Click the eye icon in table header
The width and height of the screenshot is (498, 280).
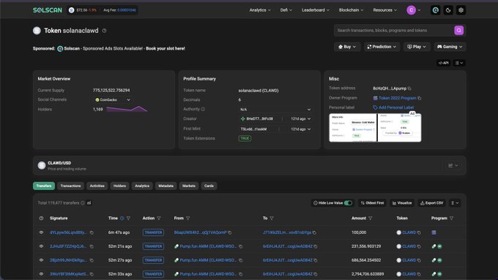pyautogui.click(x=41, y=218)
